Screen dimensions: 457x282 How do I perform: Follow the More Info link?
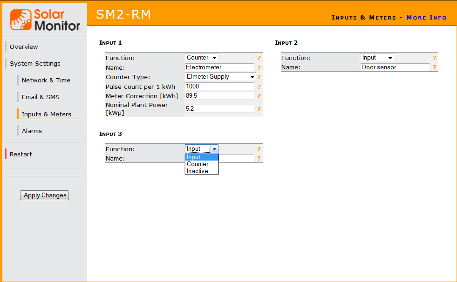(x=426, y=18)
